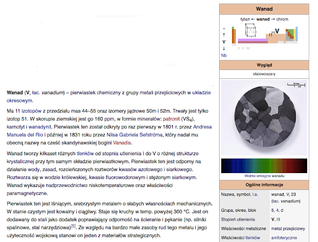318x242 pixels.
Task: Click the 'l.a.' link in infobox
Action: (255, 194)
